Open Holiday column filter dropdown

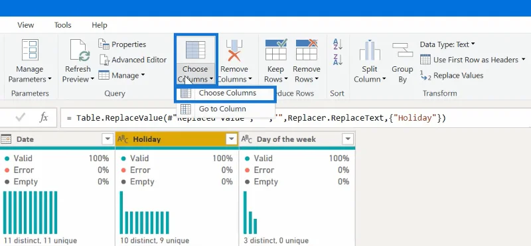(x=232, y=139)
